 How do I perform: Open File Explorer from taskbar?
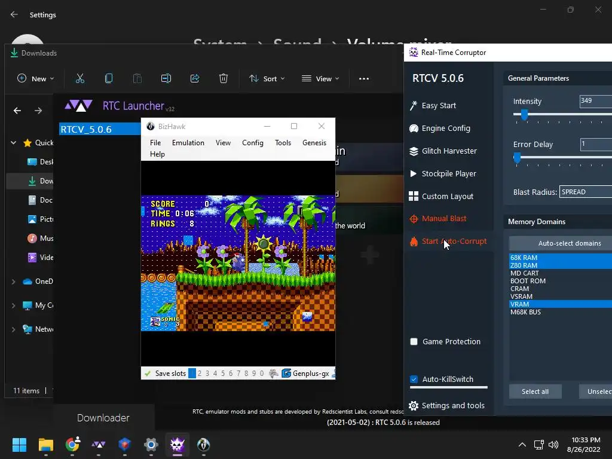pyautogui.click(x=45, y=445)
